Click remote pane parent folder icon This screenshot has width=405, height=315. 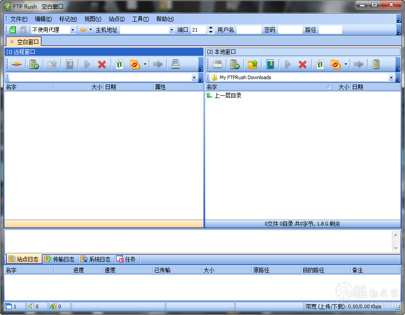point(52,64)
